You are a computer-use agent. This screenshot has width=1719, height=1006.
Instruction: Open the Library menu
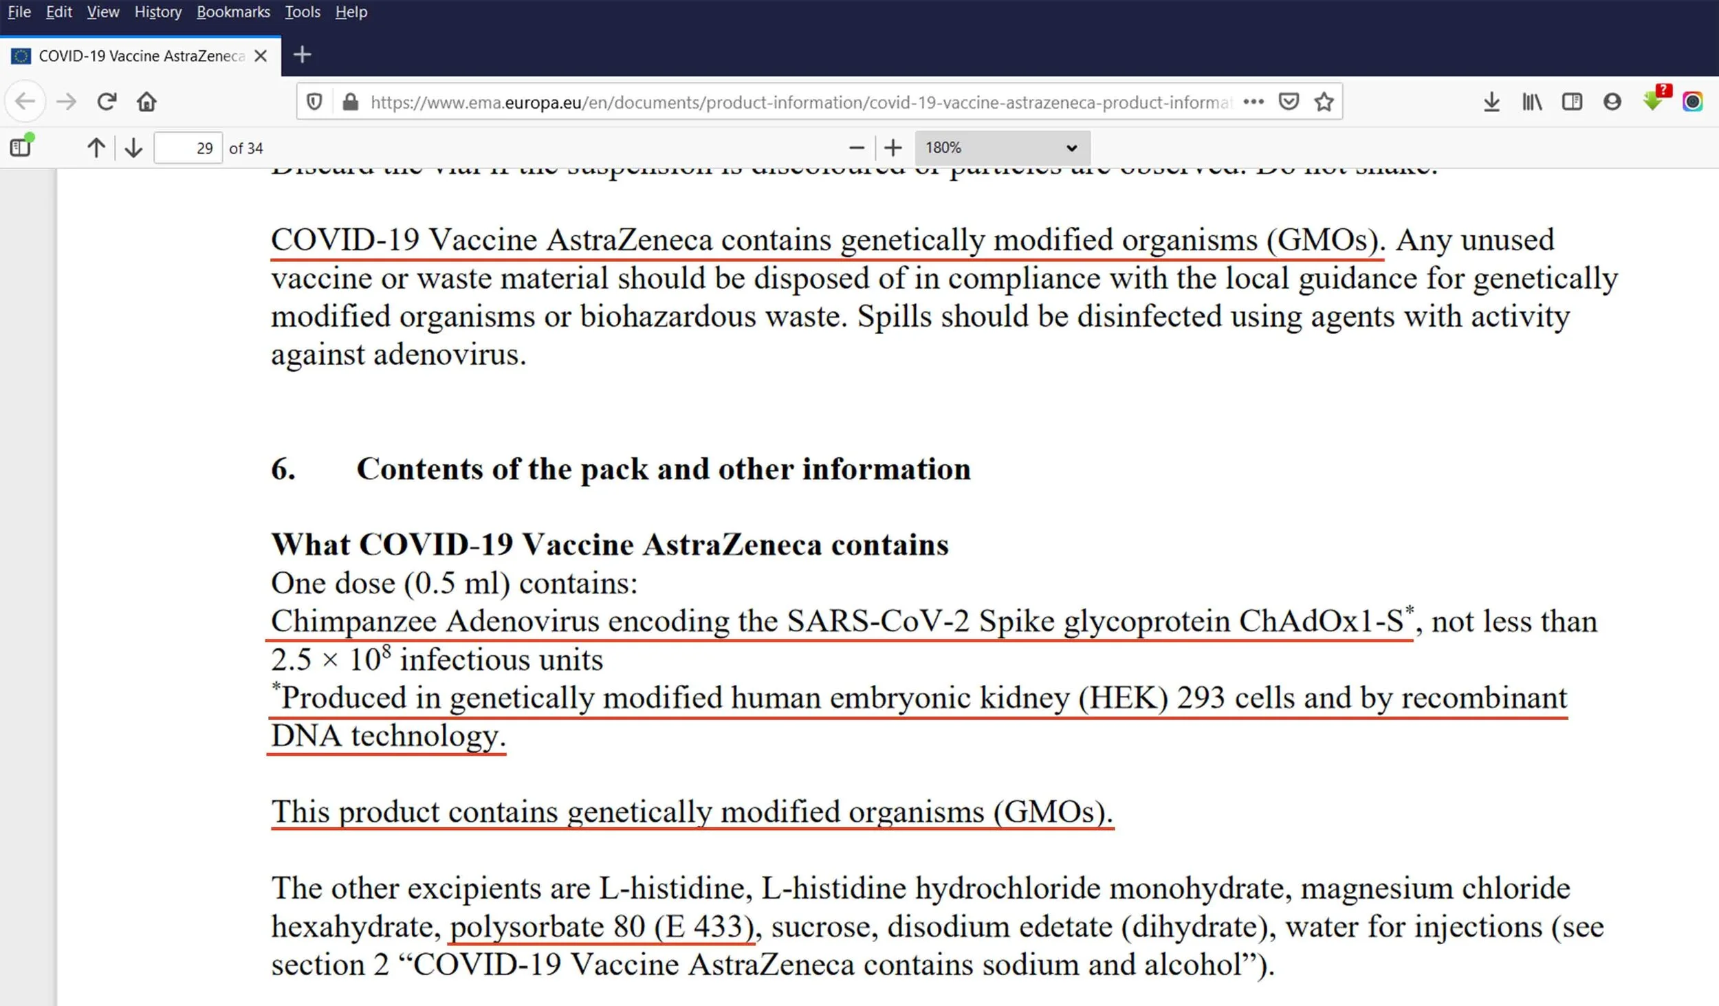pos(1532,102)
